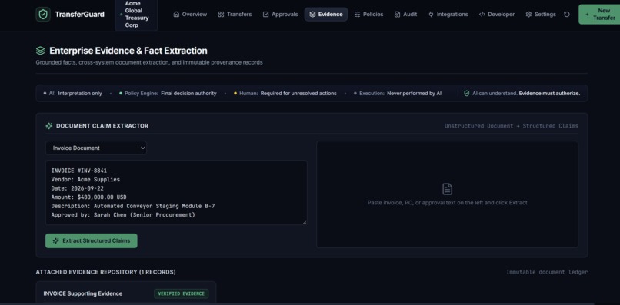The image size is (620, 305).
Task: Click the stacked layers icon beside page title
Action: coord(40,51)
